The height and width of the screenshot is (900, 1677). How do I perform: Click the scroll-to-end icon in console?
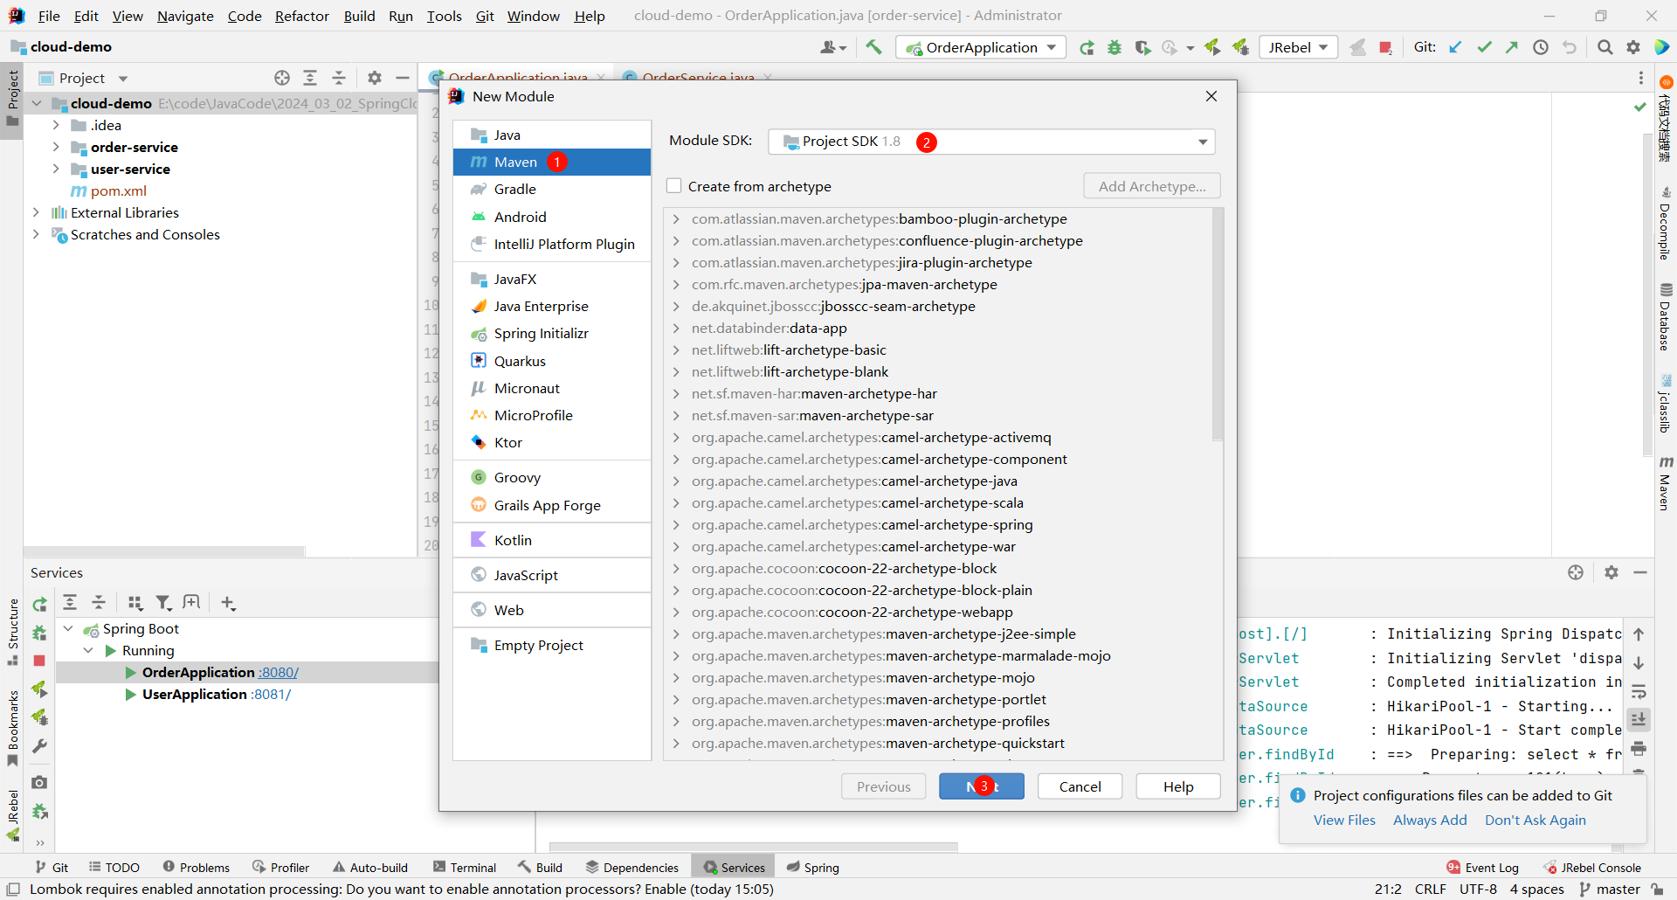[x=1639, y=719]
